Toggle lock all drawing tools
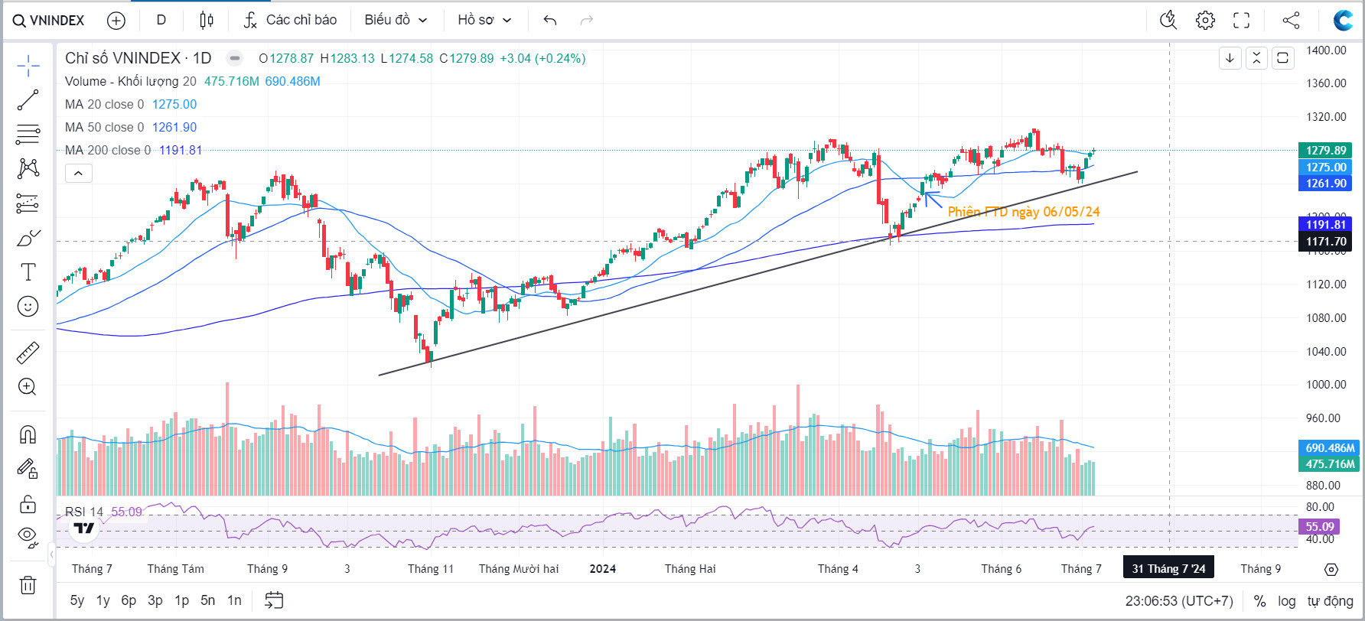The image size is (1365, 621). (28, 504)
